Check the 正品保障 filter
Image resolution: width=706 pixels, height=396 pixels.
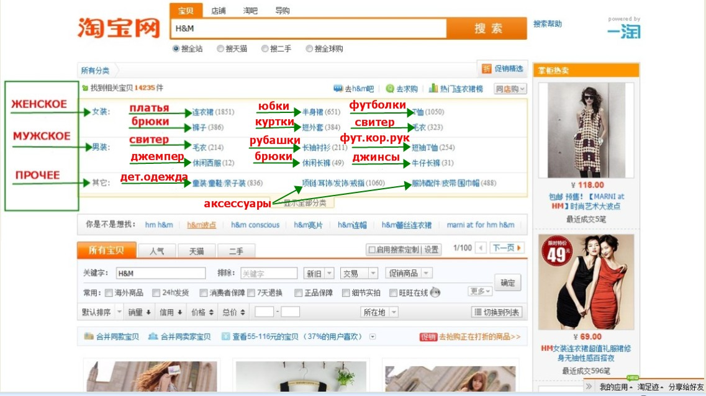point(298,293)
